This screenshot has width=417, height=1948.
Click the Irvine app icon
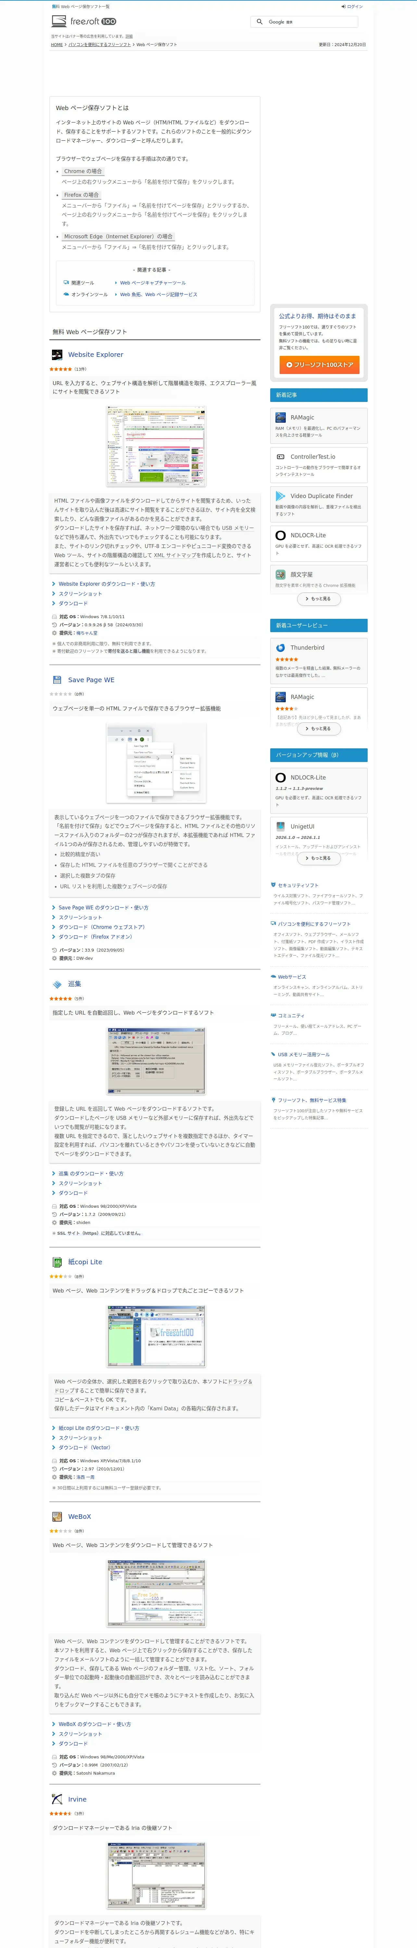pos(57,1799)
